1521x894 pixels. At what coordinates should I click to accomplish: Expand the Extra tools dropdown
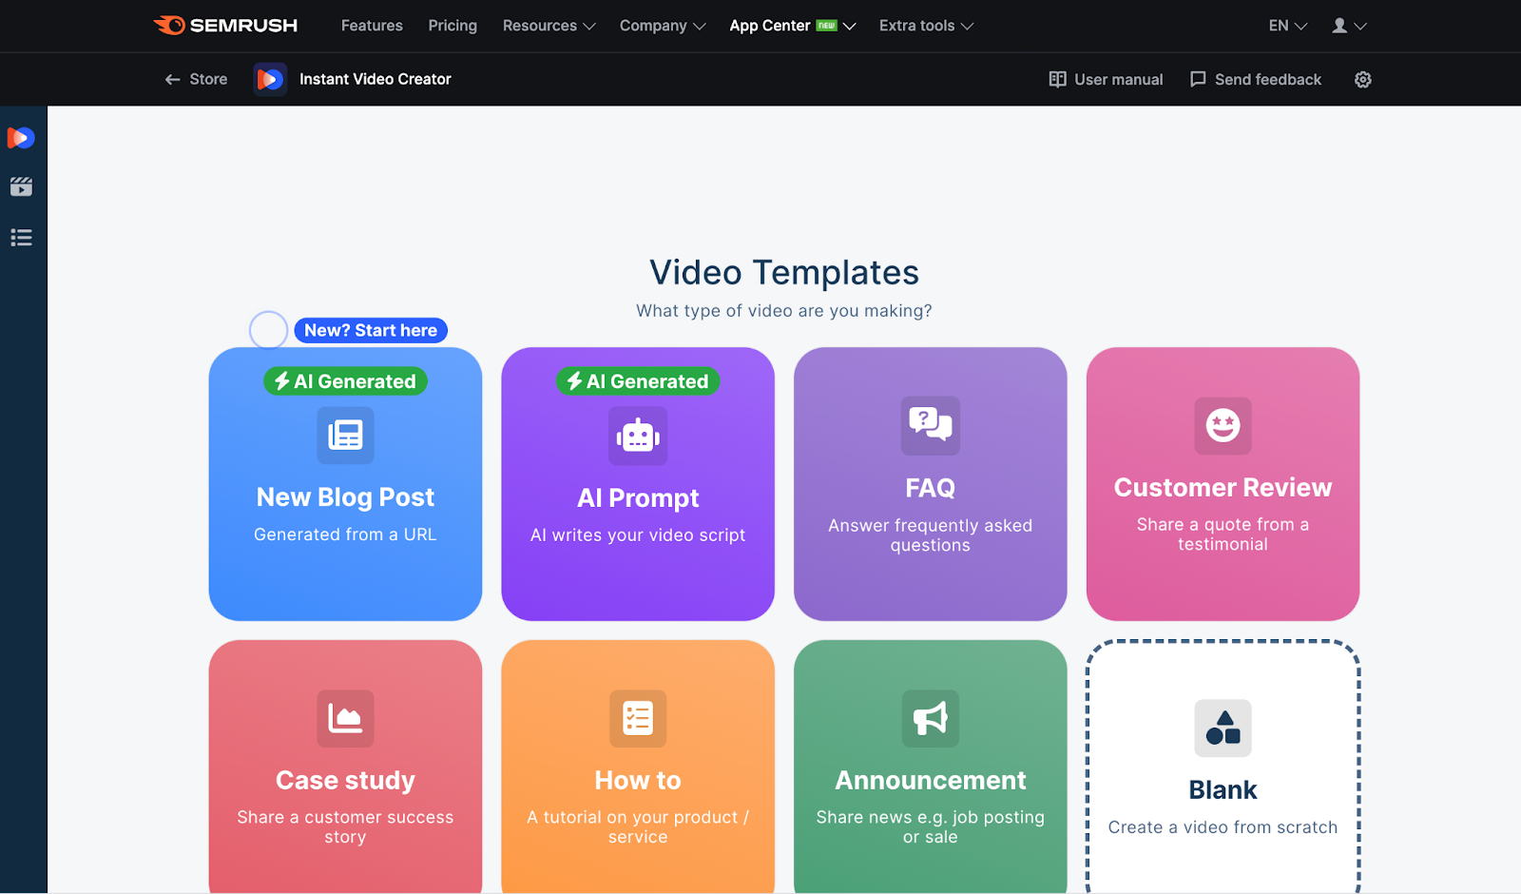click(x=926, y=26)
